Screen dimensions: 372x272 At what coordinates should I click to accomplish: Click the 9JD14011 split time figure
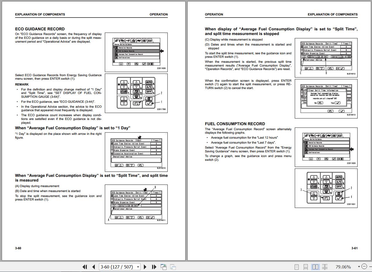click(136, 204)
